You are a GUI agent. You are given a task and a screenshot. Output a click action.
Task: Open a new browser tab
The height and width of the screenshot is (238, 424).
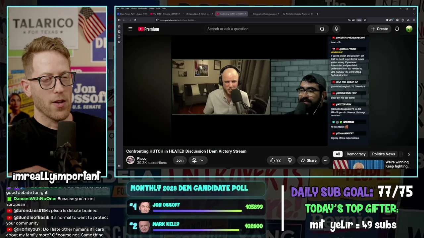point(317,14)
